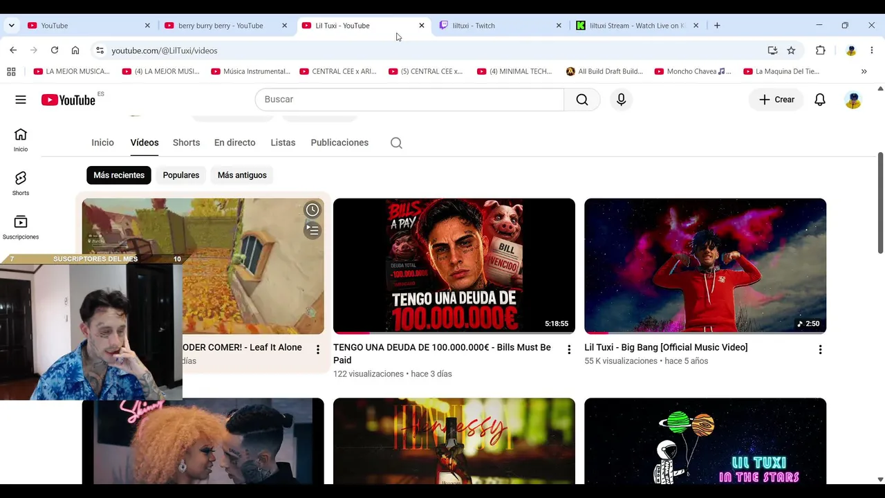
Task: Open the browser extensions menu
Action: [x=821, y=50]
